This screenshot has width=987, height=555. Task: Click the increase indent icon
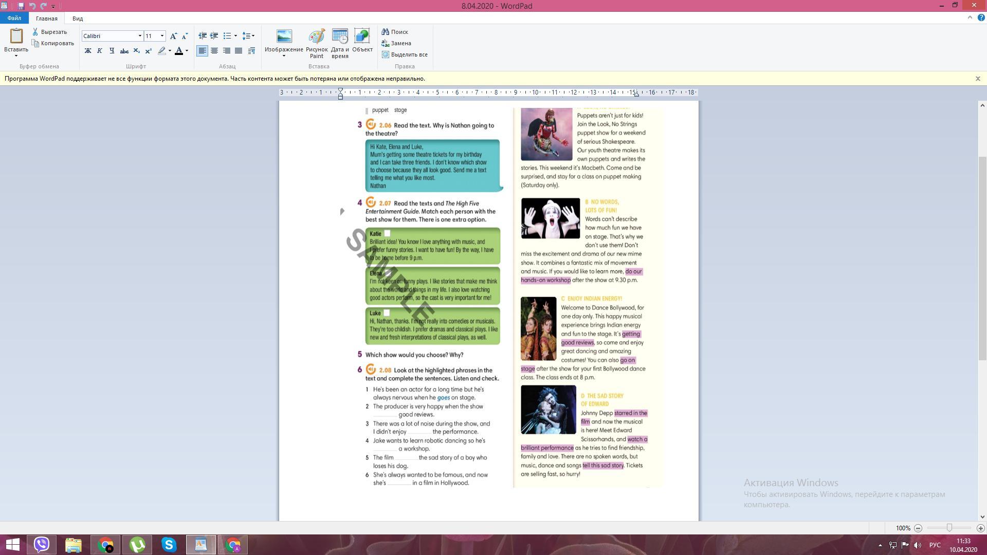tap(214, 36)
